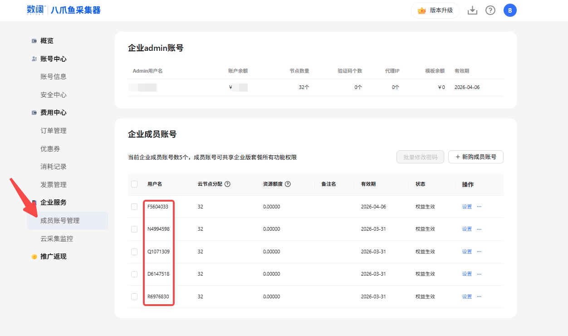The height and width of the screenshot is (336, 568).
Task: Click the 新购成员账号 button
Action: tap(476, 157)
